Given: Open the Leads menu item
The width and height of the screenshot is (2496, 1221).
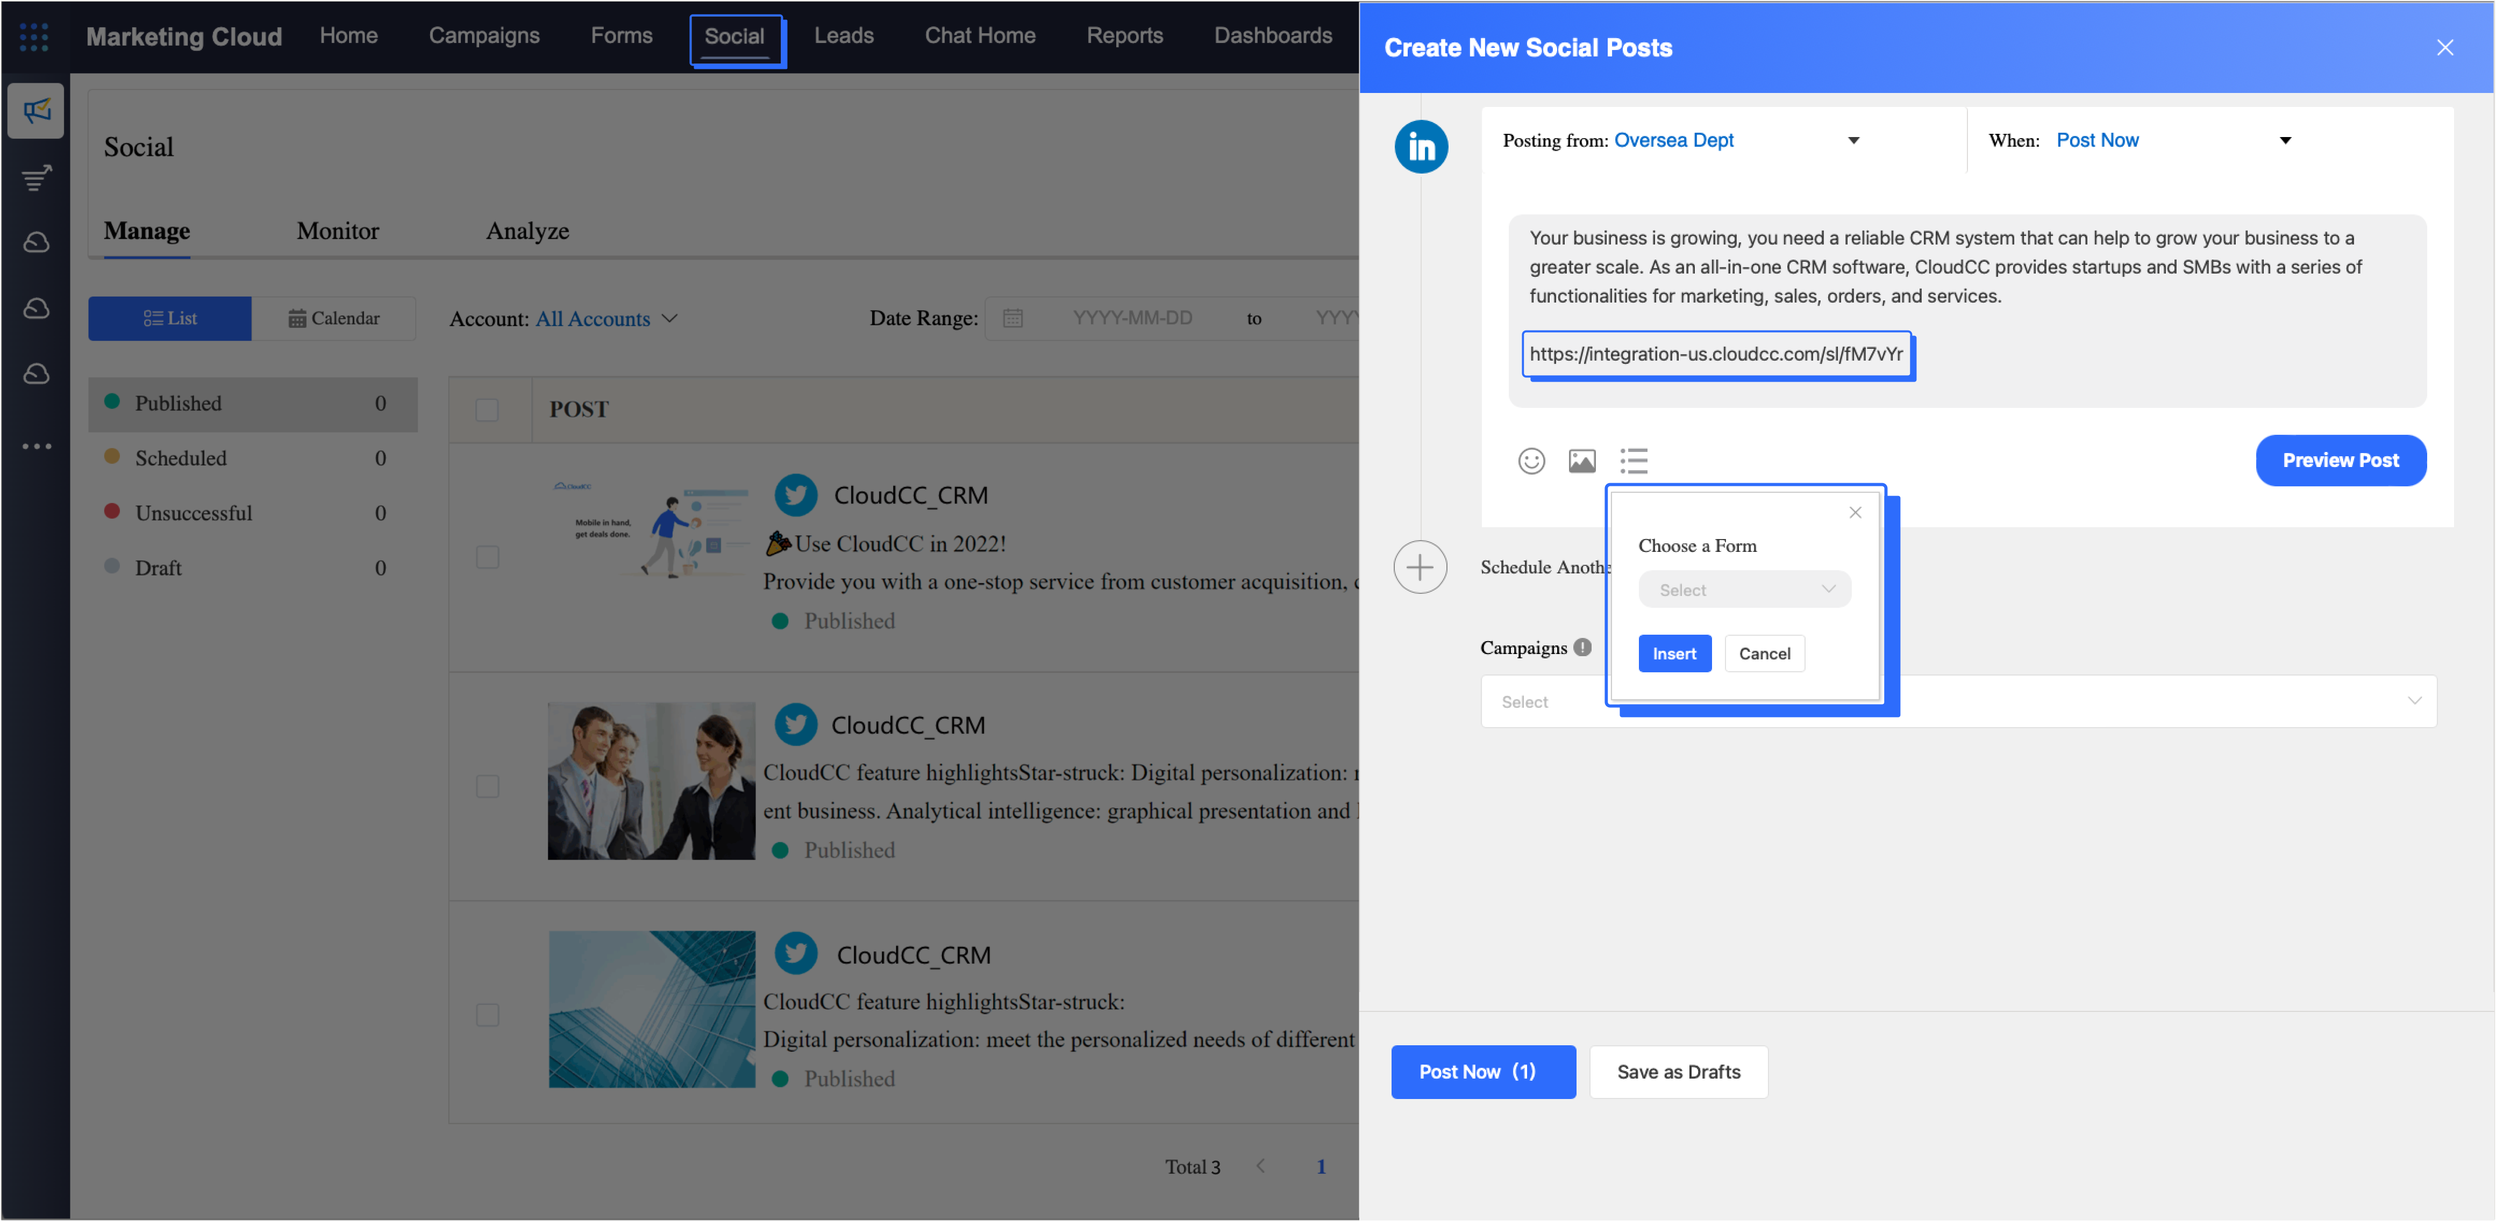Looking at the screenshot, I should coord(843,36).
